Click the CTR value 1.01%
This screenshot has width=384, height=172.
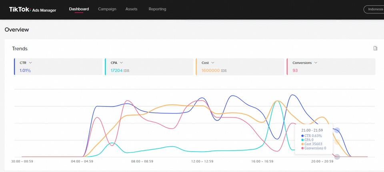[x=25, y=70]
